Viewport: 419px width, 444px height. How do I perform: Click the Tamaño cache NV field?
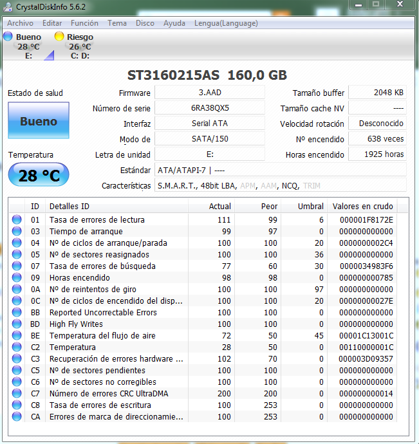pyautogui.click(x=377, y=108)
